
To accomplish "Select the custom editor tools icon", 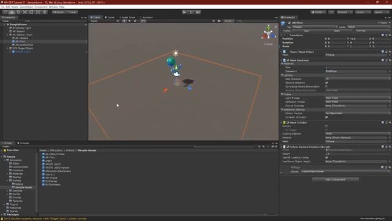I will (45, 12).
